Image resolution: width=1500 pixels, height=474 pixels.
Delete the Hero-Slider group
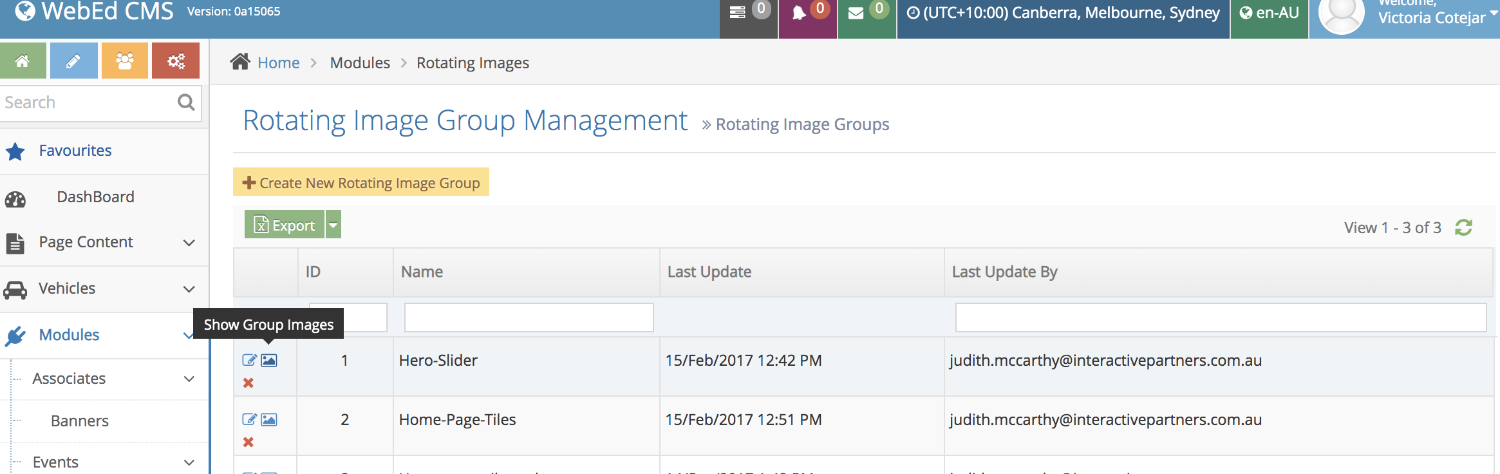tap(248, 383)
